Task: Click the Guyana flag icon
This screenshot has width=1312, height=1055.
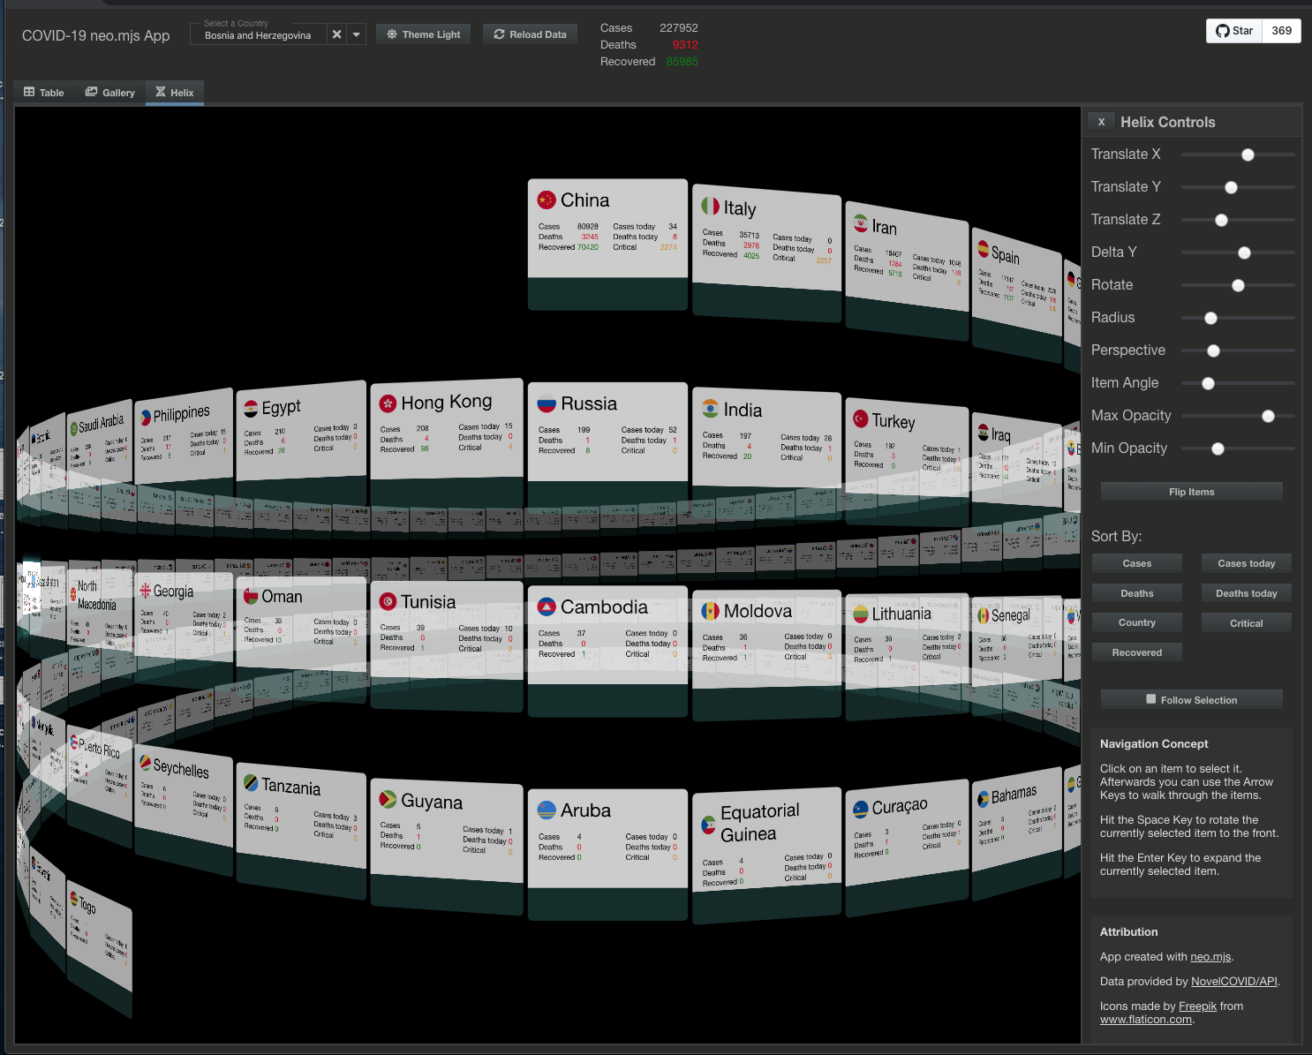Action: point(388,800)
